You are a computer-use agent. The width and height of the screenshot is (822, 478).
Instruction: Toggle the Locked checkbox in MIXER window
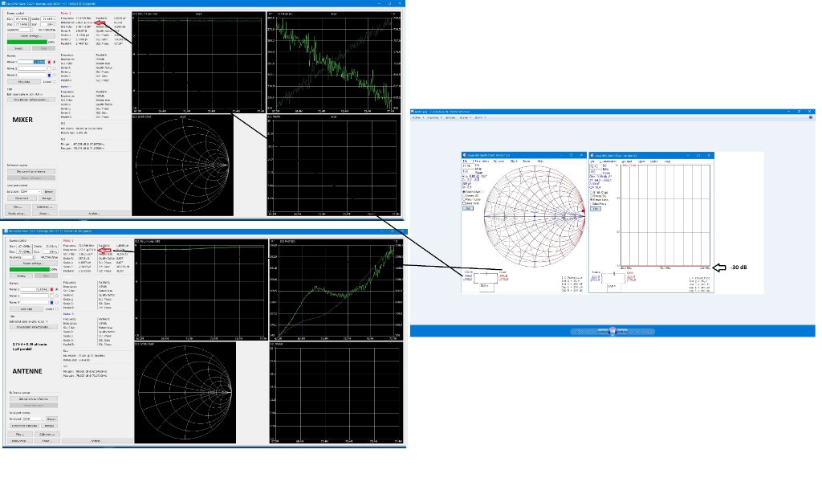coord(54,82)
